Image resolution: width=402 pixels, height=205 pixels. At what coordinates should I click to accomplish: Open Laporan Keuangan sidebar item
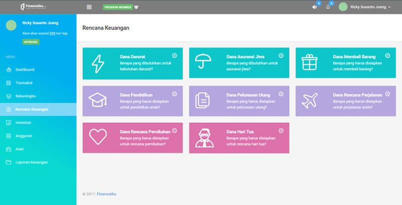coord(31,162)
